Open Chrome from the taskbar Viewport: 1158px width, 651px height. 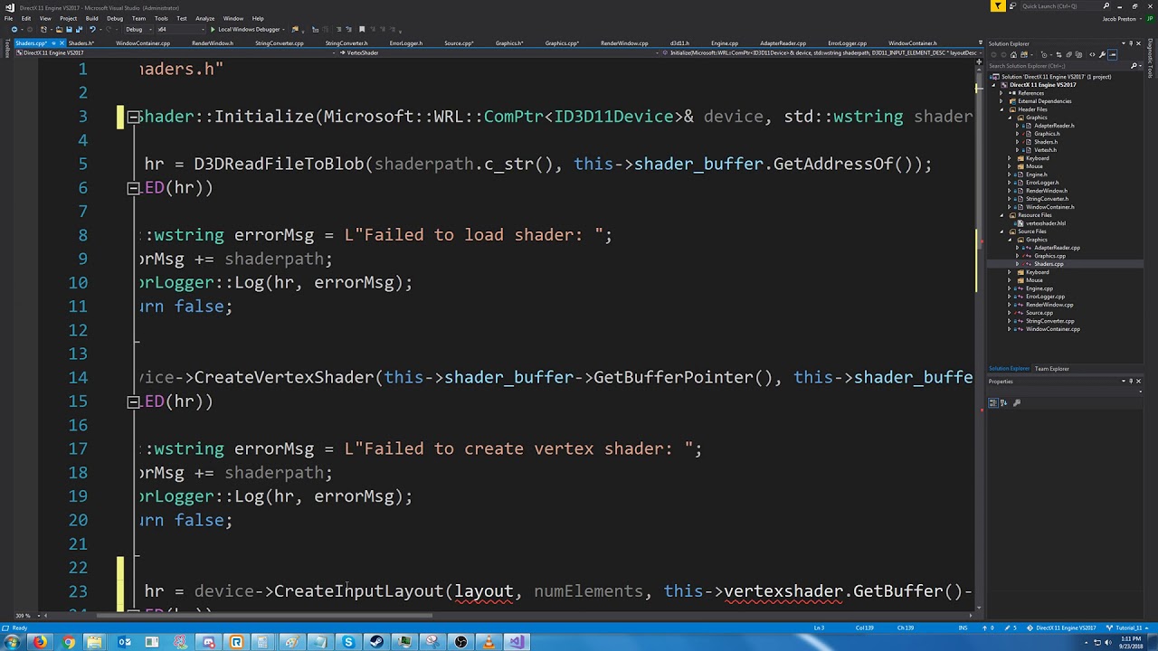(x=69, y=642)
